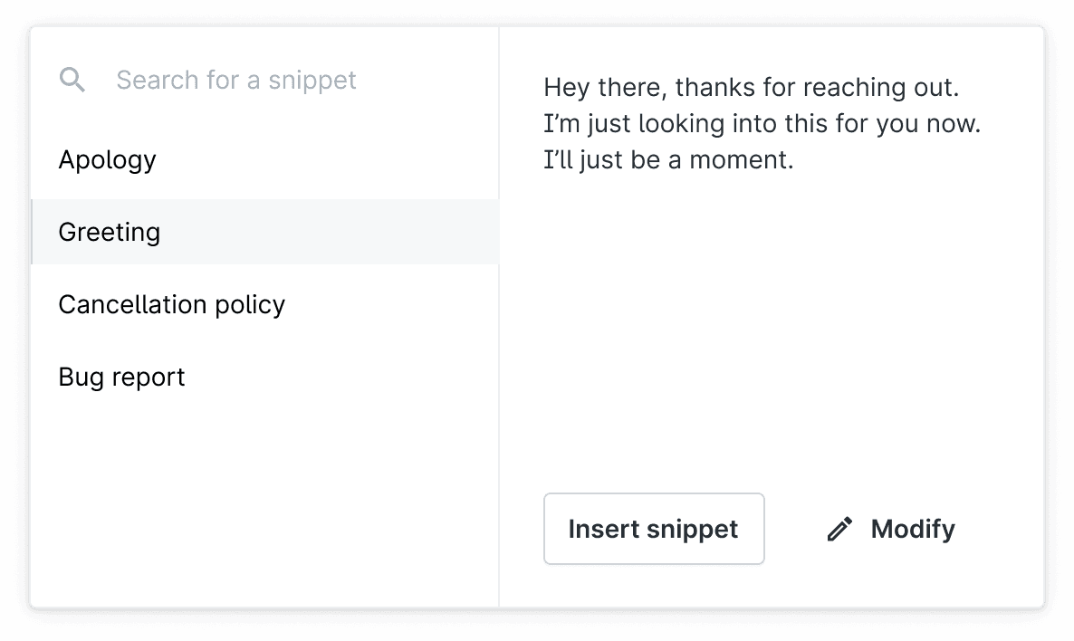Click the word 'snippet' in search placeholder
The width and height of the screenshot is (1074, 641).
point(312,81)
